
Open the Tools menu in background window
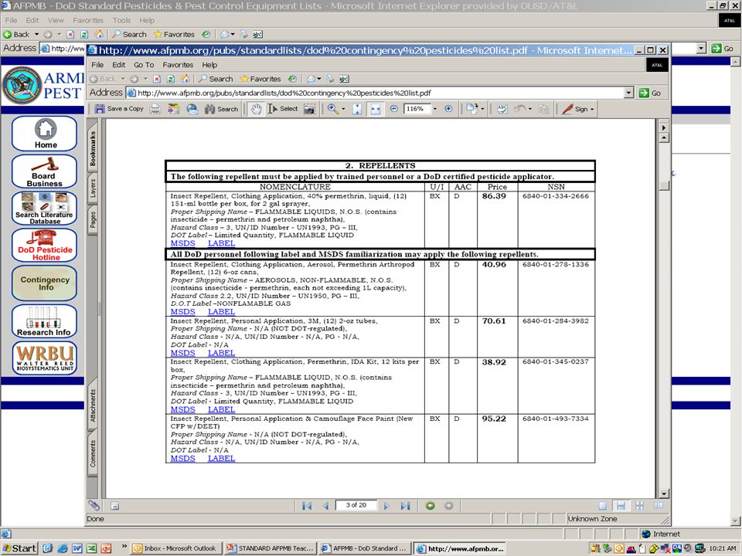121,20
